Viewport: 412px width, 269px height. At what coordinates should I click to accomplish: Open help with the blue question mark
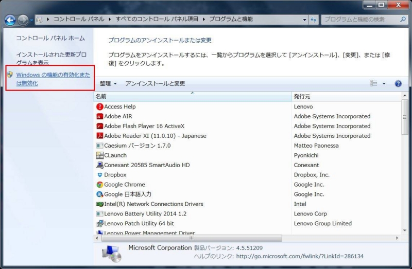(398, 83)
